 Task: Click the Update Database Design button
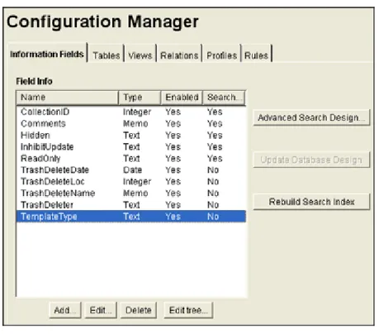pyautogui.click(x=311, y=160)
